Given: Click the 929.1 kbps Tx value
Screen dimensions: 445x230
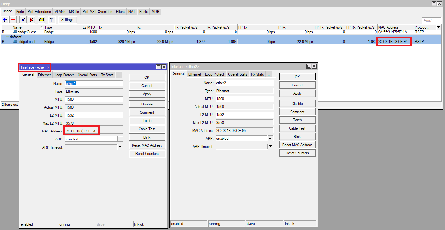Looking at the screenshot, I should (x=126, y=42).
